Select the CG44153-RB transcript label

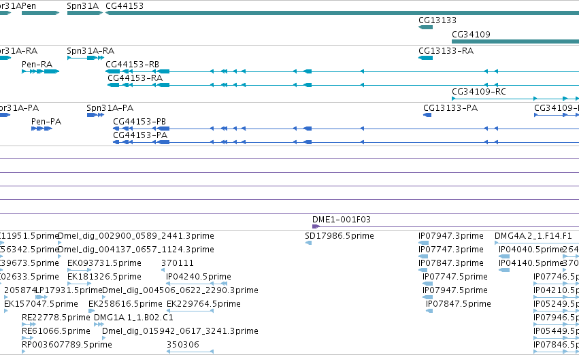click(132, 65)
